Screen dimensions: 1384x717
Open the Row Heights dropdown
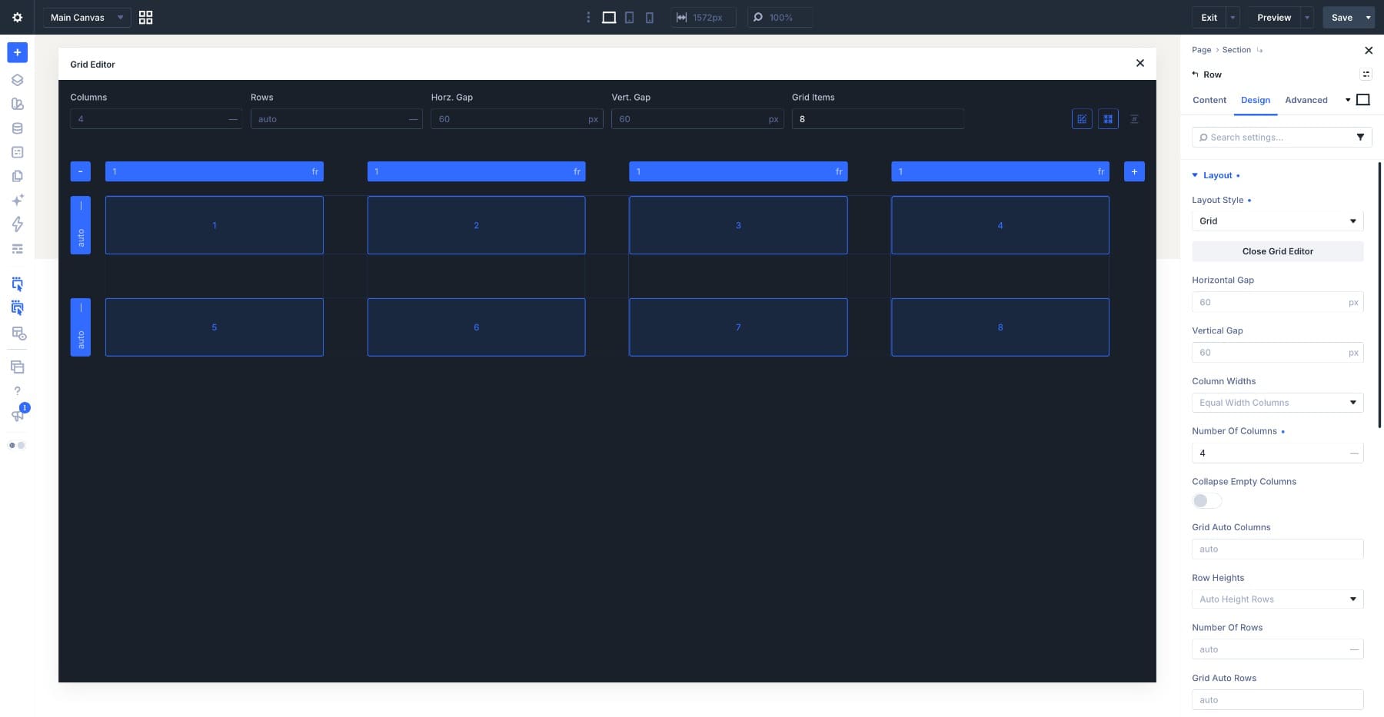pos(1277,599)
